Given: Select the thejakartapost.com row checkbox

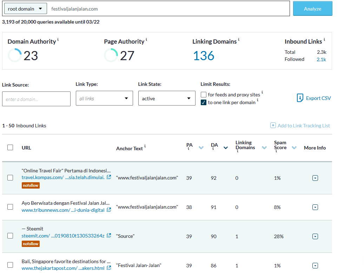Looking at the screenshot, I should pos(10,265).
